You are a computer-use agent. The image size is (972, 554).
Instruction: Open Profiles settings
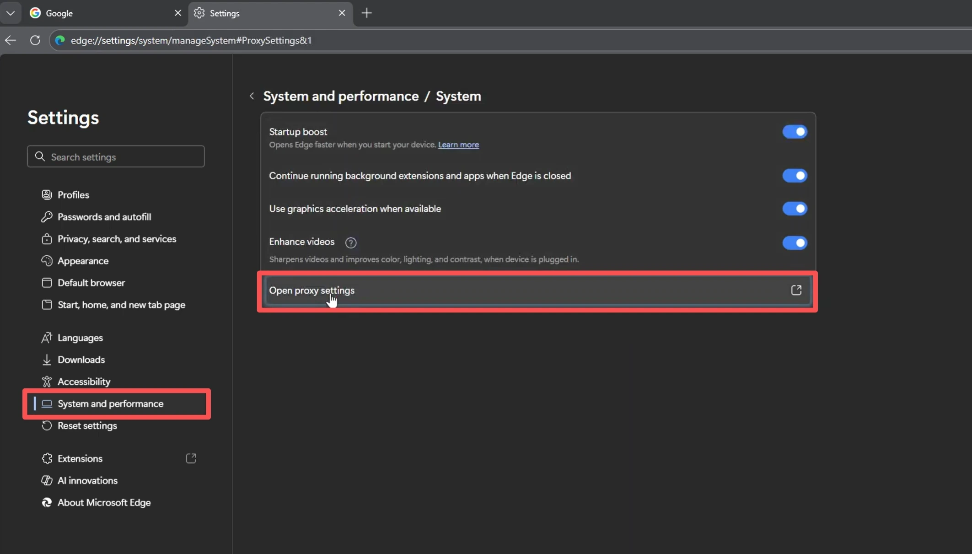click(x=73, y=195)
